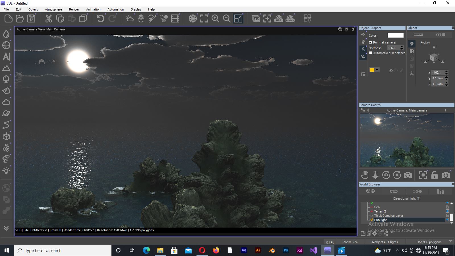Expand status bar arrow next to polygons count
Image resolution: width=455 pixels, height=256 pixels.
tap(450, 241)
